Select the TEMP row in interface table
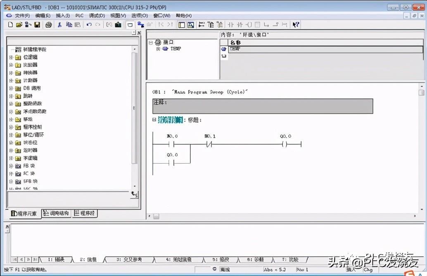 click(325, 49)
